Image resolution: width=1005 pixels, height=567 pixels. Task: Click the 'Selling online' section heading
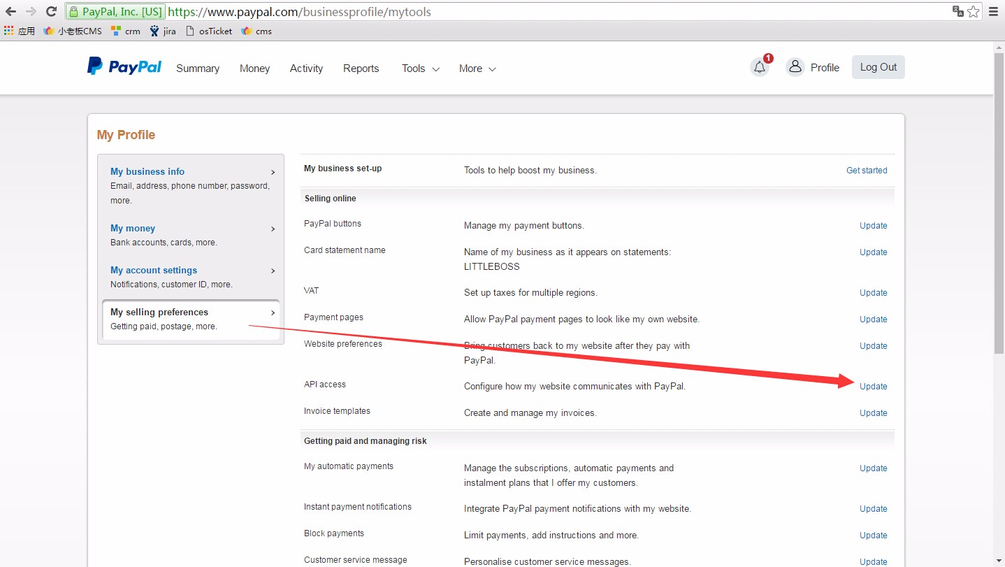(x=331, y=199)
